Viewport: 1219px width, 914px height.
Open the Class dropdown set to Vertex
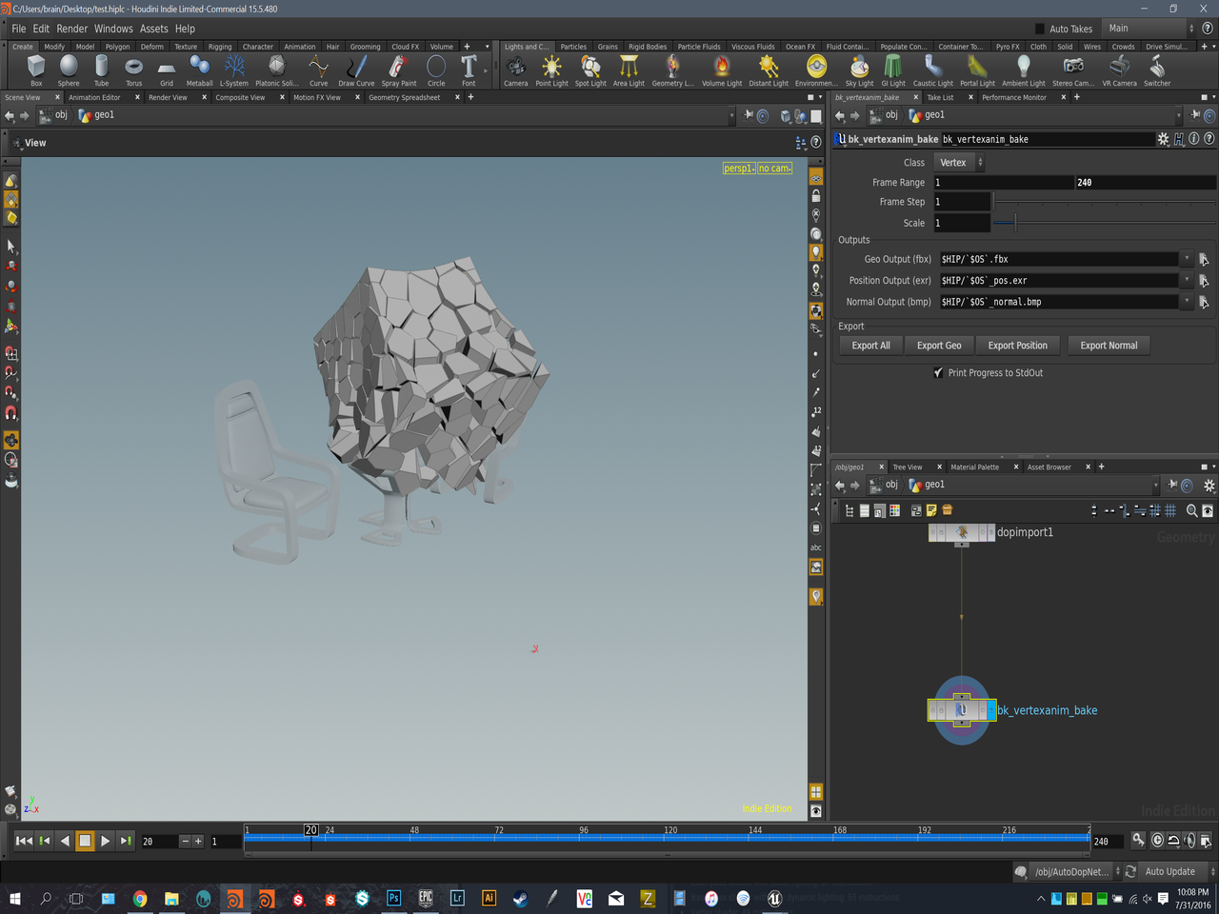tap(959, 163)
